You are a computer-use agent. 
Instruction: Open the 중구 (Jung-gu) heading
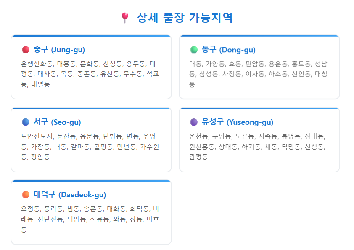(59, 49)
